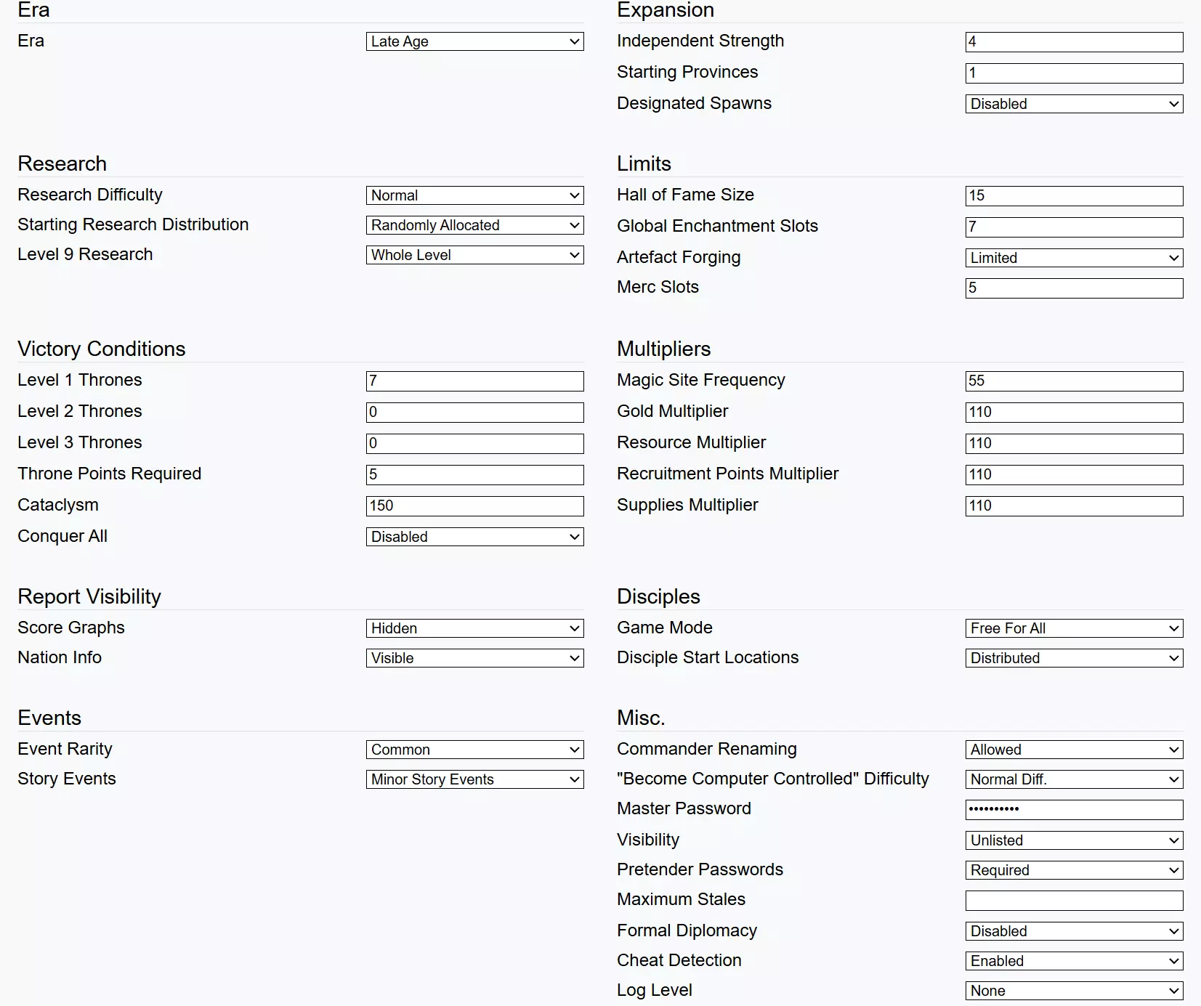Click the Global Enchantment Slots field

pyautogui.click(x=1074, y=227)
